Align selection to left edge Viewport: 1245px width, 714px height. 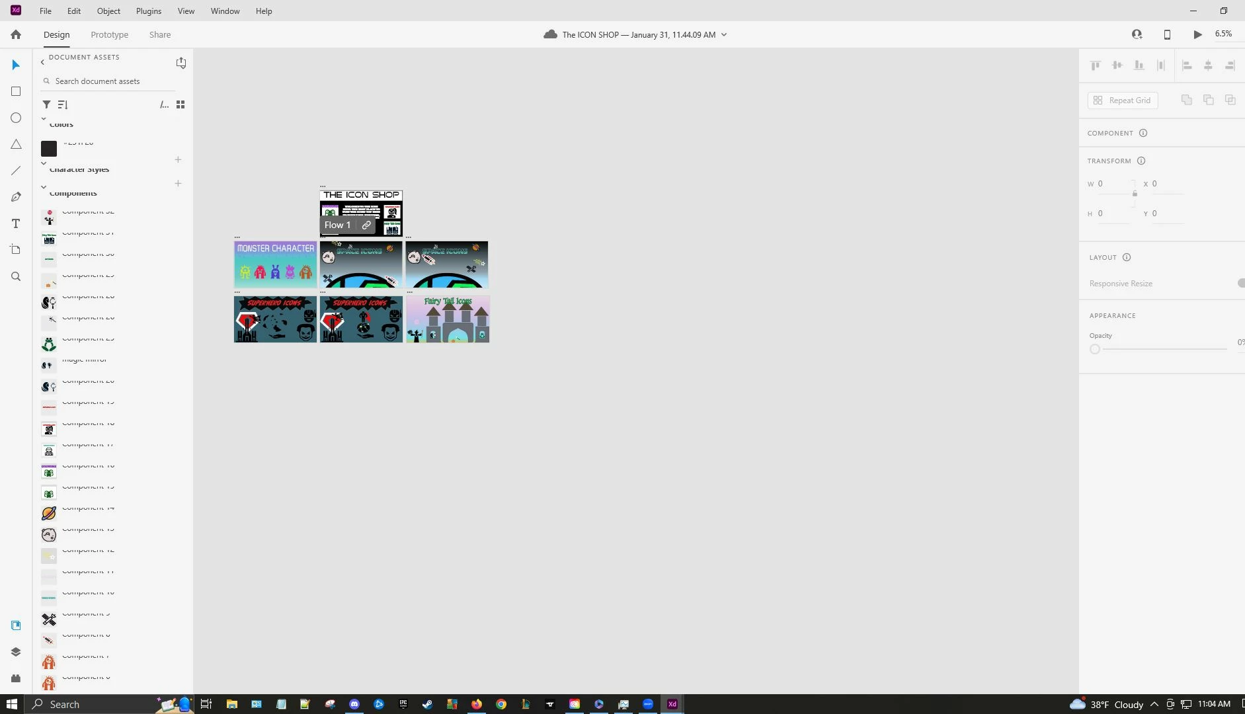[1187, 65]
